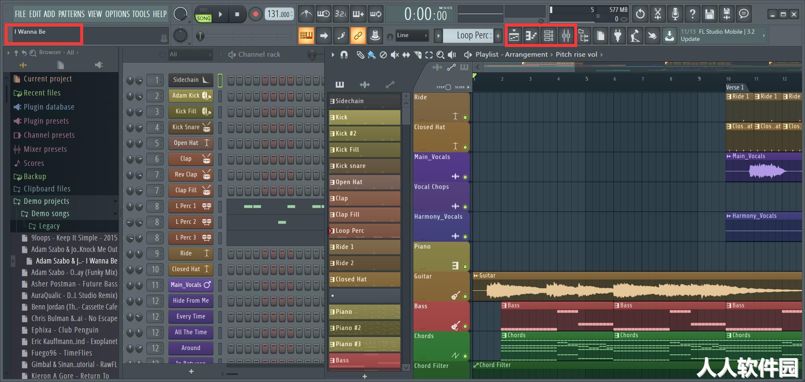Open the VIEW menu
Viewport: 805px width, 382px height.
click(95, 14)
